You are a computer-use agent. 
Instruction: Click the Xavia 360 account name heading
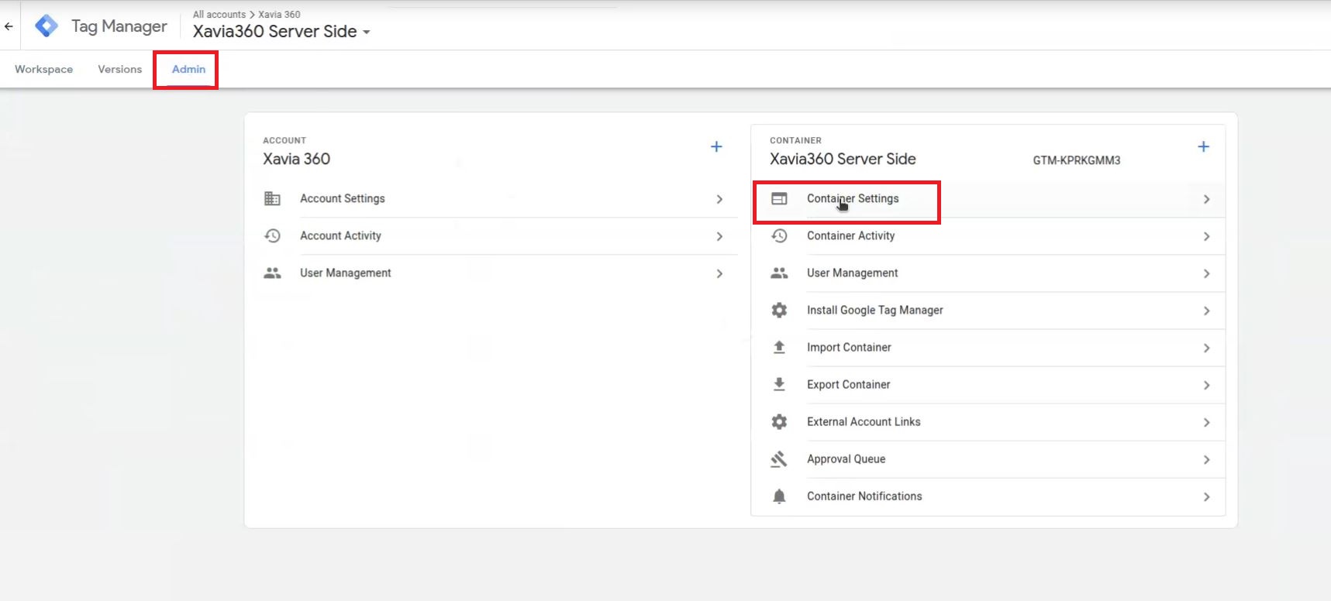click(296, 159)
